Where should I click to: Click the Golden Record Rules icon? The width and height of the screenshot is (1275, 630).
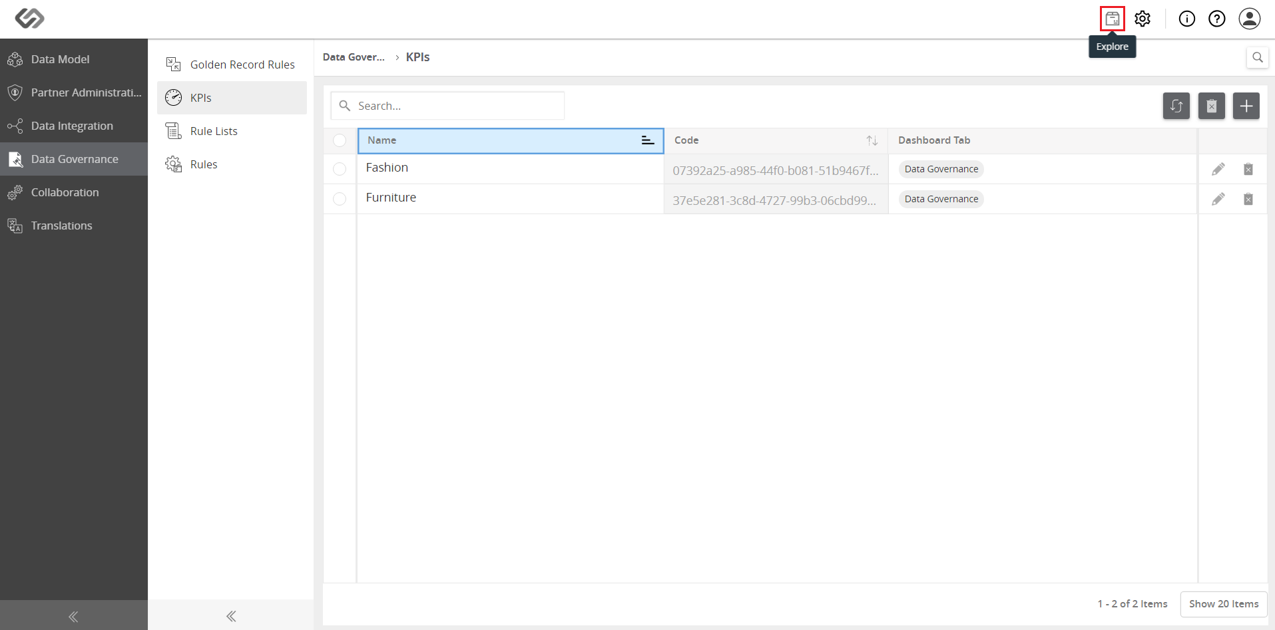pos(173,65)
